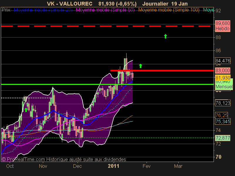Click the Oct label on the time axis
Viewport: 235px width, 176px height.
[x=10, y=166]
